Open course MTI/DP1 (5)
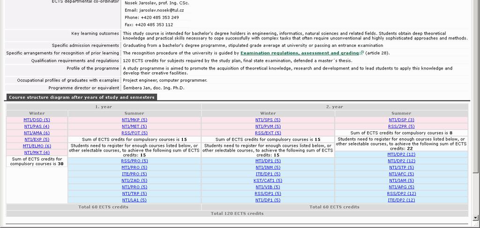This screenshot has width=480, height=228. coord(268,161)
